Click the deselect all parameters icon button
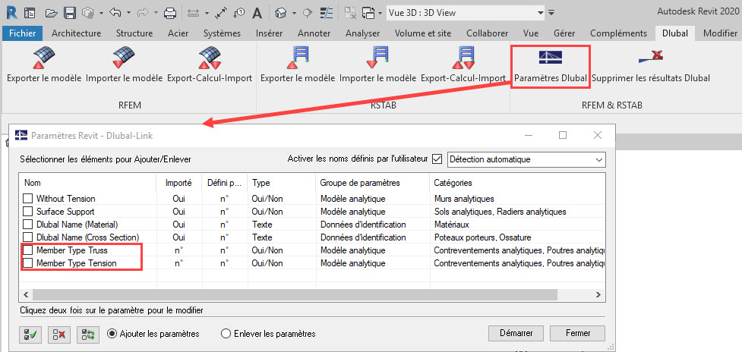 click(x=59, y=335)
